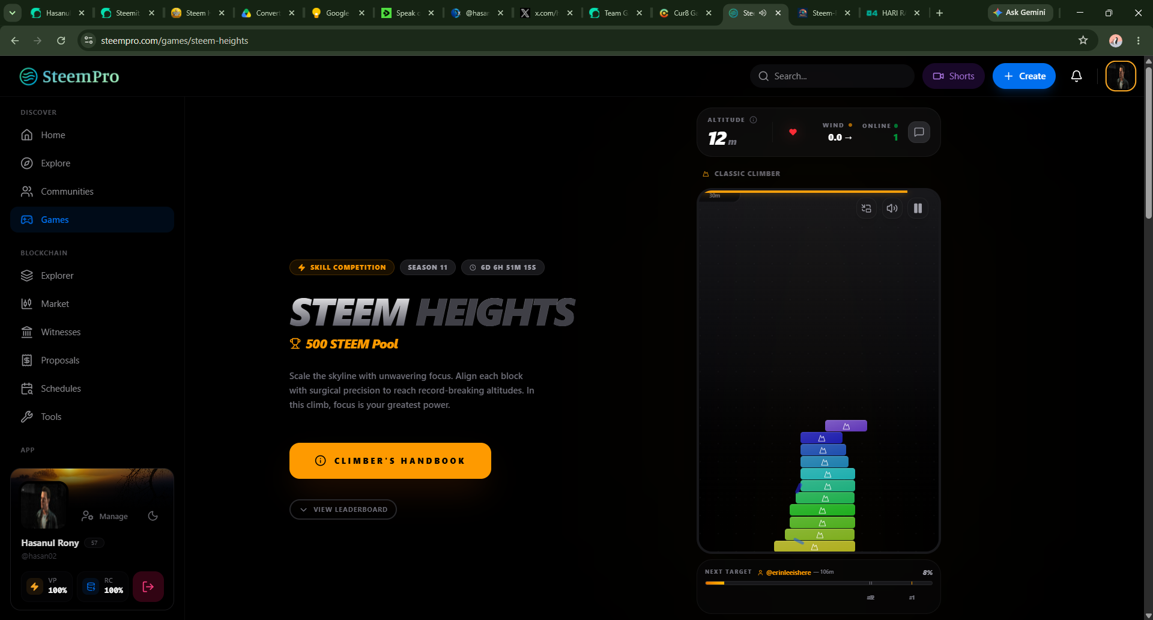Viewport: 1153px width, 620px height.
Task: Click the SteemPro logo
Action: click(x=69, y=76)
